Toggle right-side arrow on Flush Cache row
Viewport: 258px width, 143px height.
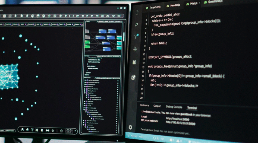[117, 102]
